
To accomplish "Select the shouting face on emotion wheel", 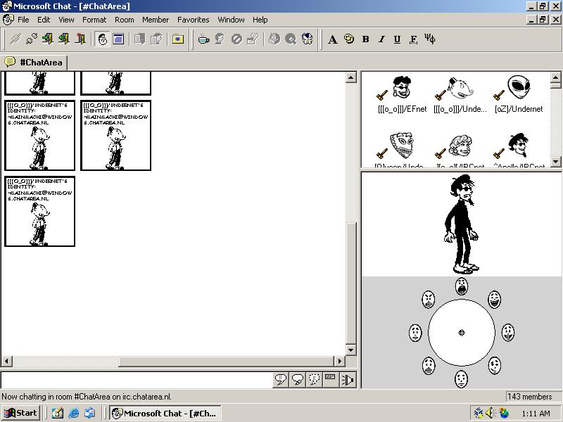I will click(461, 286).
